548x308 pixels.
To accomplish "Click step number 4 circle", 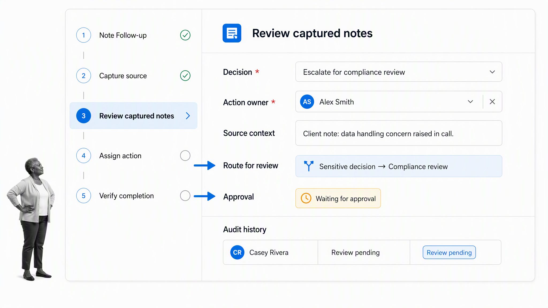I will (x=83, y=156).
